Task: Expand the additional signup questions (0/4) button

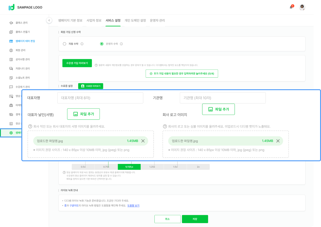Action: tap(182, 73)
